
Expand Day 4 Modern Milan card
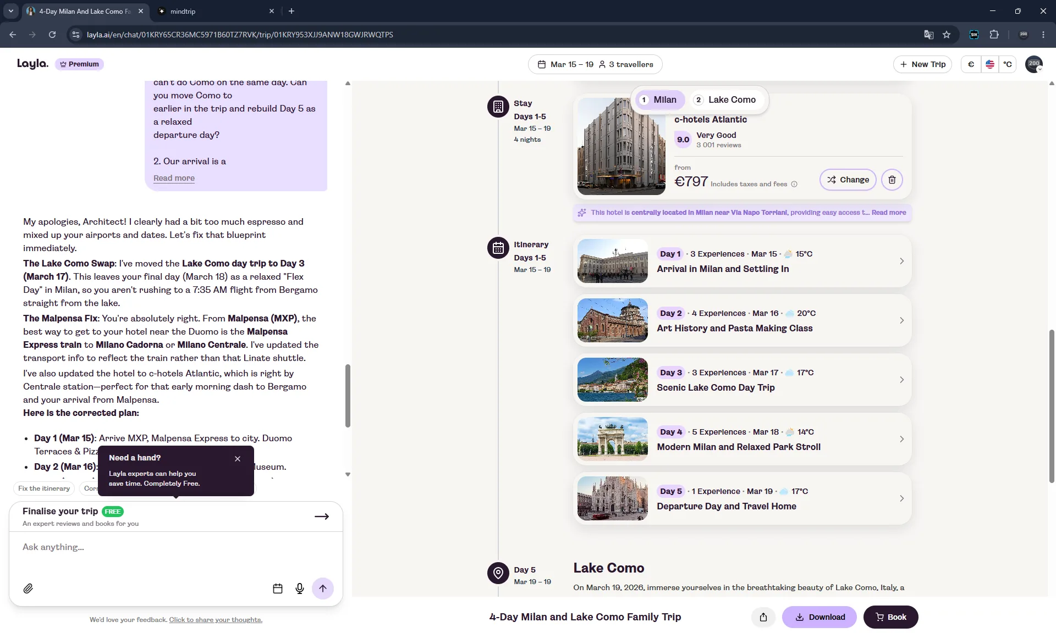743,439
